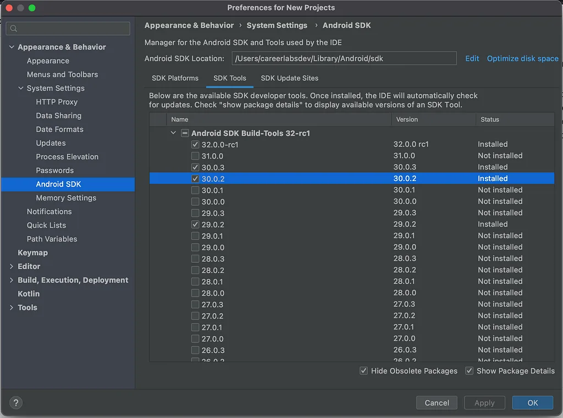Collapse Android SDK Build-Tools 32-rc1 group
This screenshot has height=418, width=563.
pos(173,133)
